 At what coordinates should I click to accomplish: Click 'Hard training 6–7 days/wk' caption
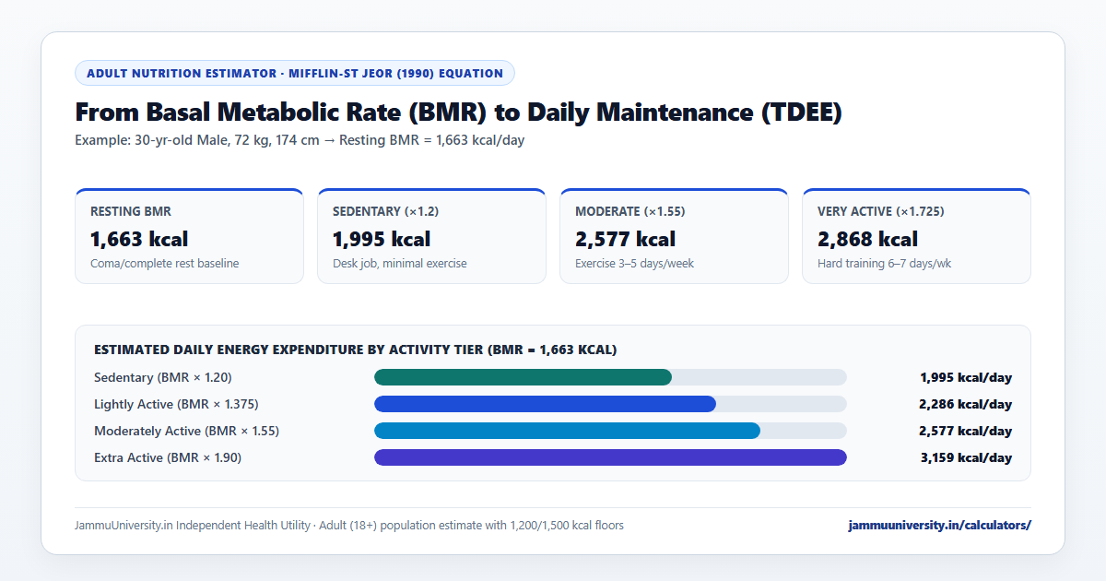click(x=886, y=264)
